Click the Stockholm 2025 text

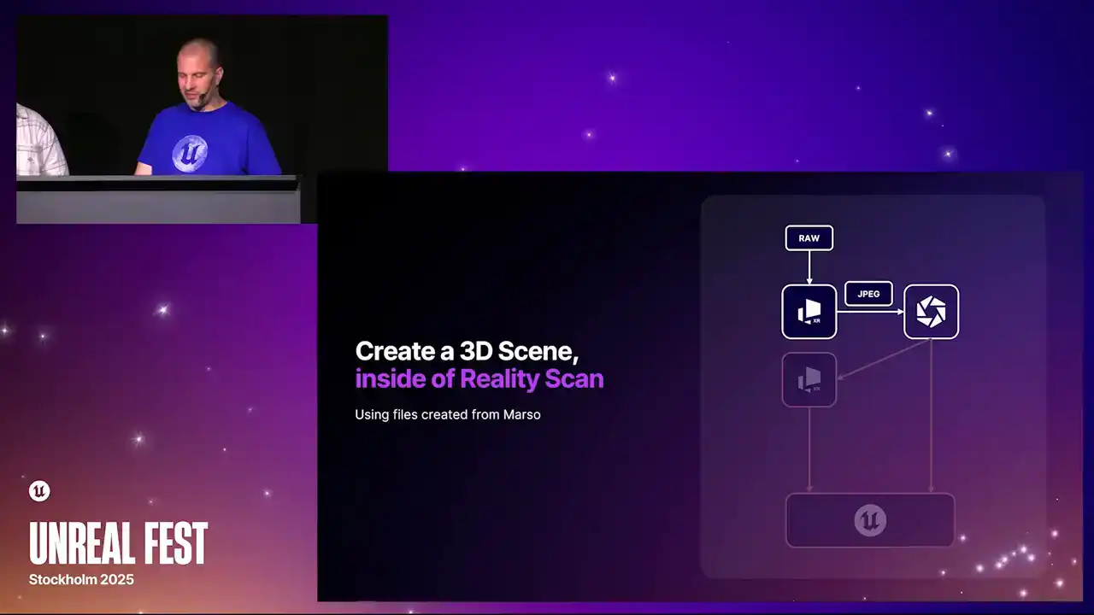point(81,579)
